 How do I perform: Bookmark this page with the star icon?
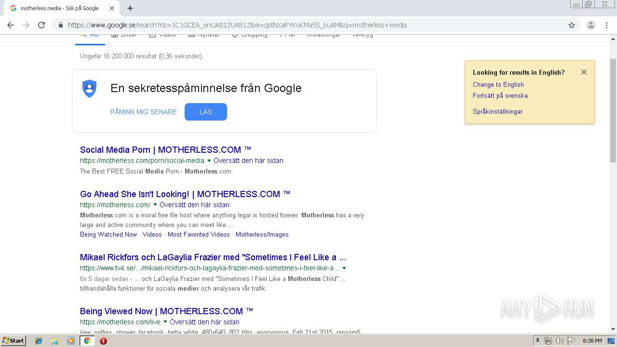click(x=572, y=25)
